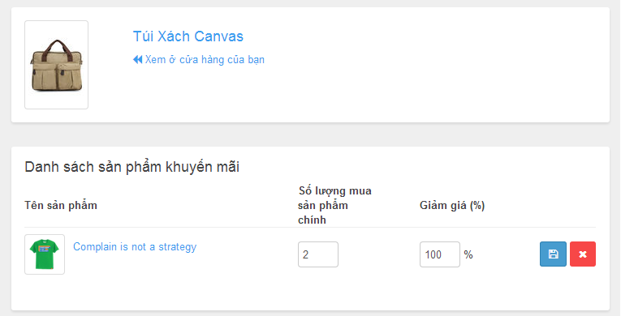The height and width of the screenshot is (316, 621).
Task: Open Complain is not a strategy product link
Action: (x=135, y=247)
